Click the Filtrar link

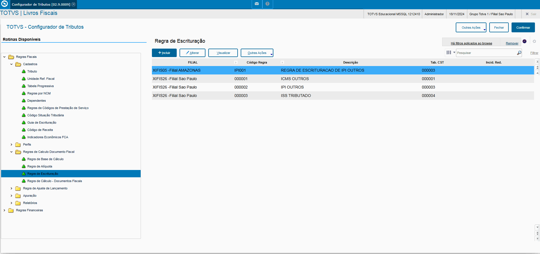coord(534,53)
